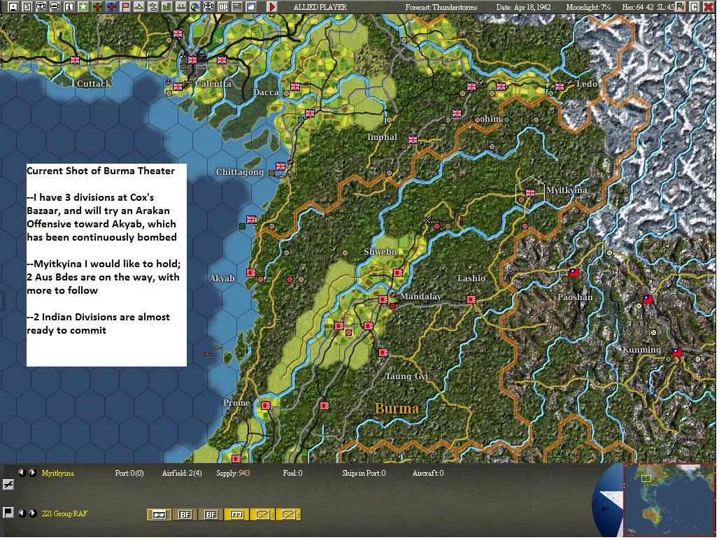Screen dimensions: 719x540
Task: Click the 'Forecast: Thunderstorms' status text
Action: [441, 7]
